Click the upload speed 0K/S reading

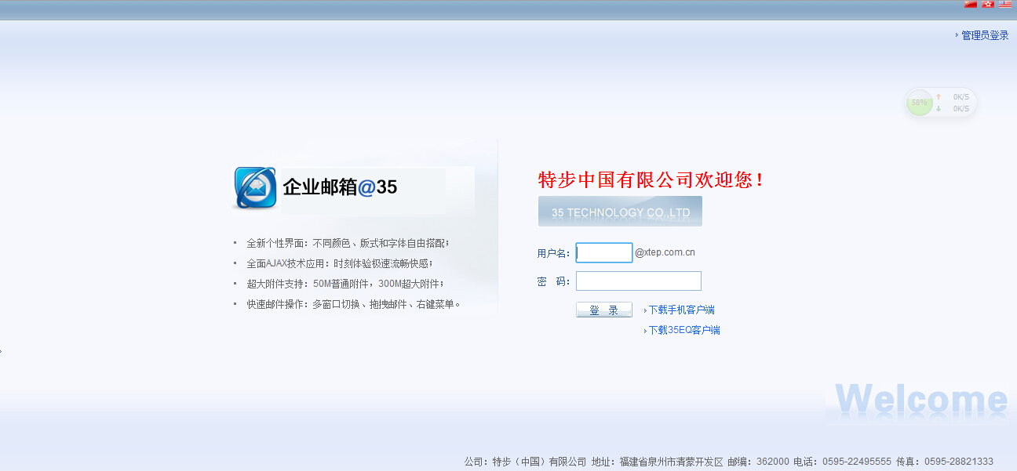point(961,97)
